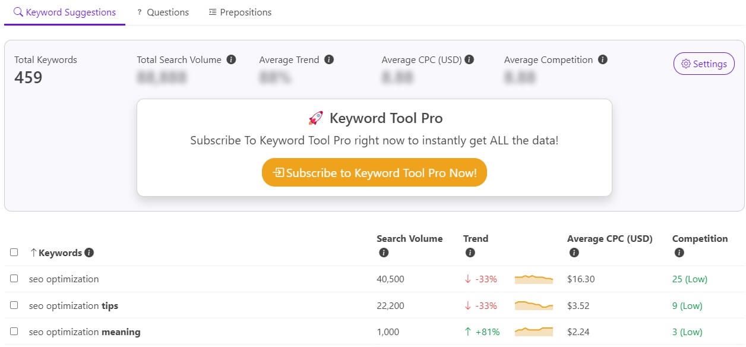Click competition value 9 (Low)
Viewport: 746px width, 347px height.
[687, 305]
